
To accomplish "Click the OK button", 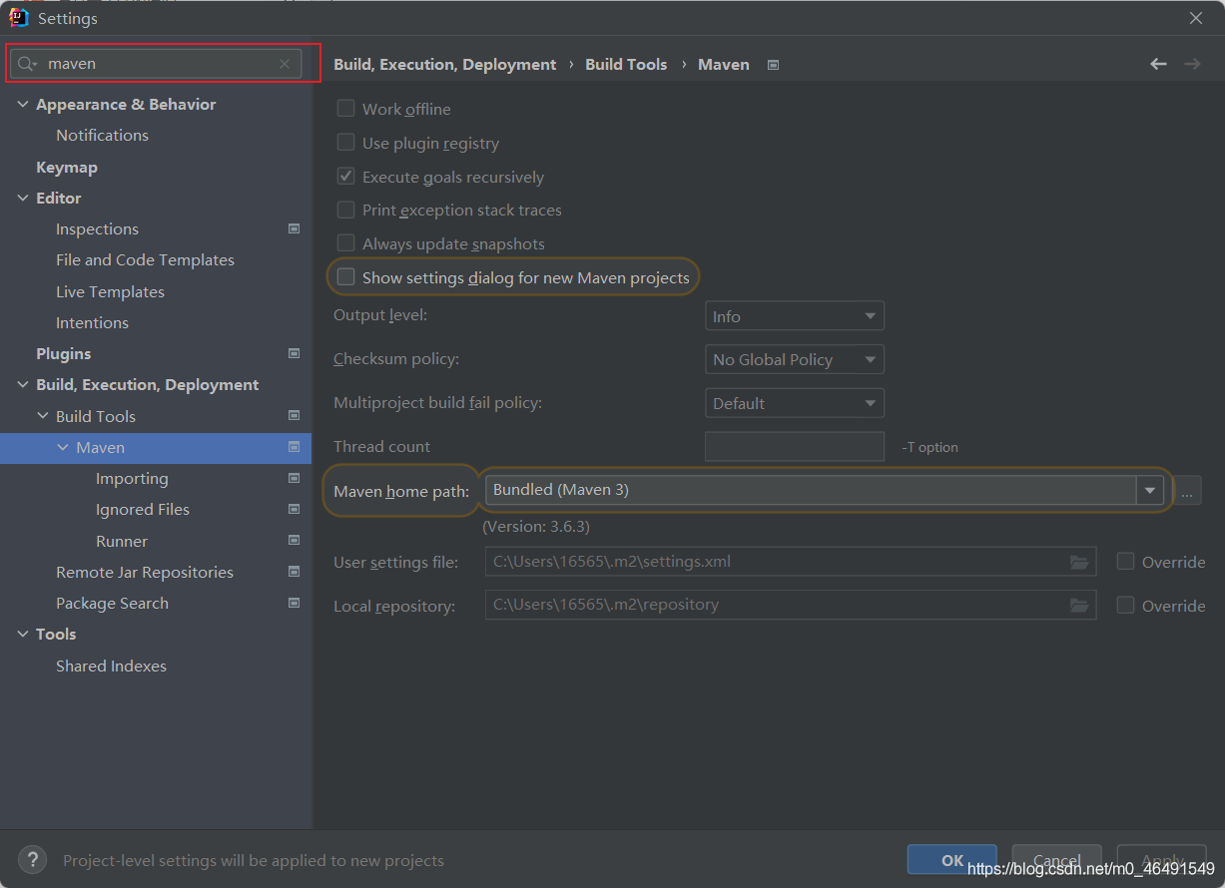I will pos(952,860).
